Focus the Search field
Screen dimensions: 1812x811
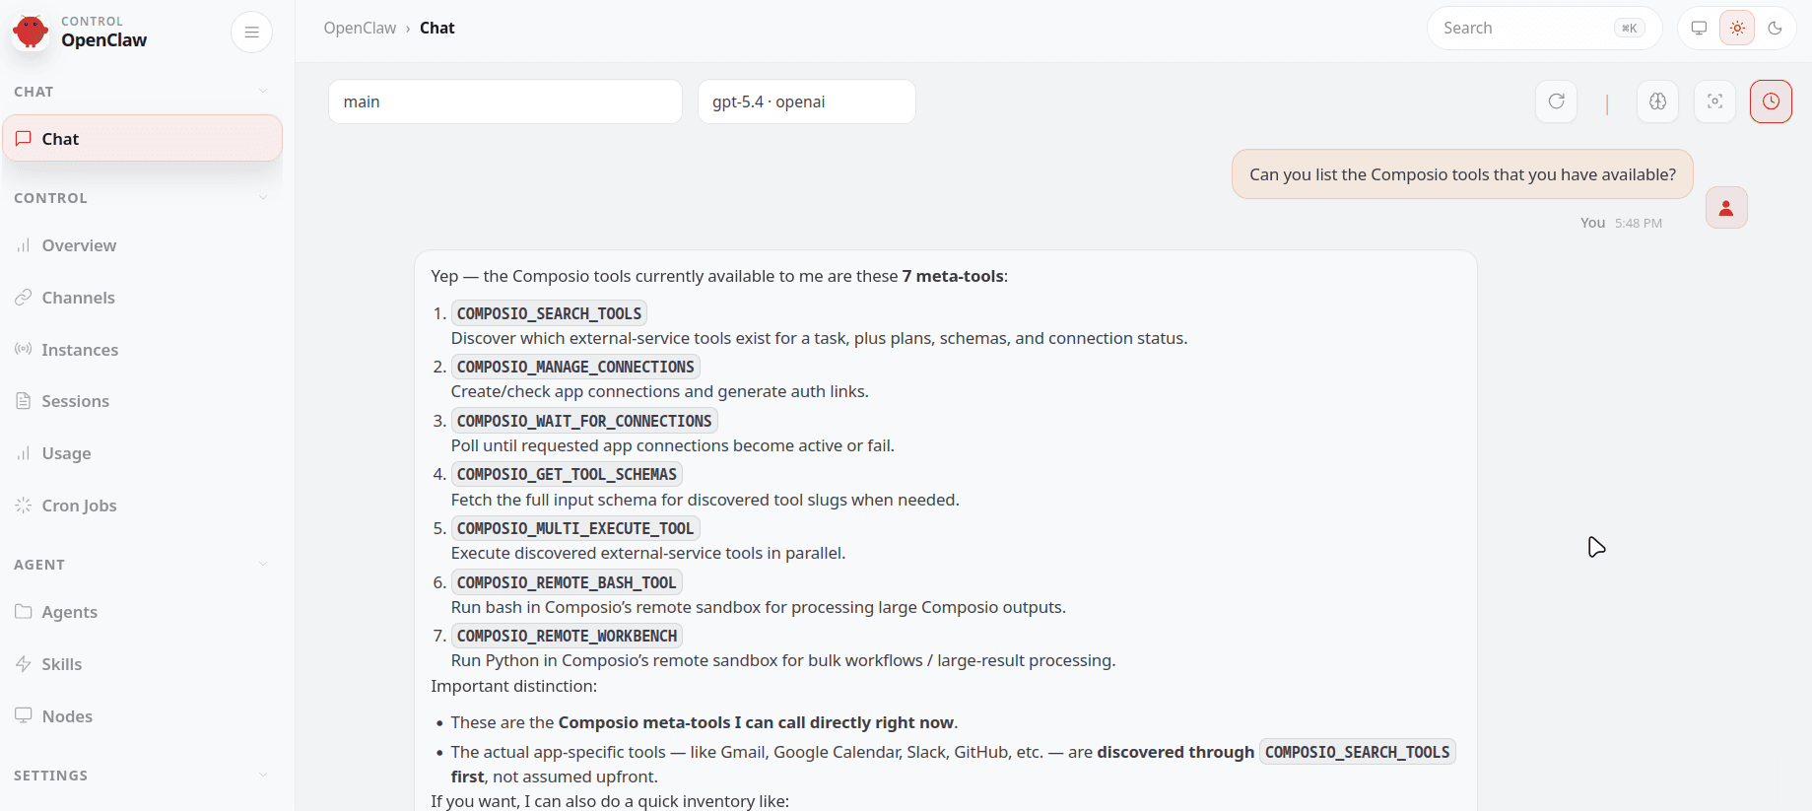1544,29
